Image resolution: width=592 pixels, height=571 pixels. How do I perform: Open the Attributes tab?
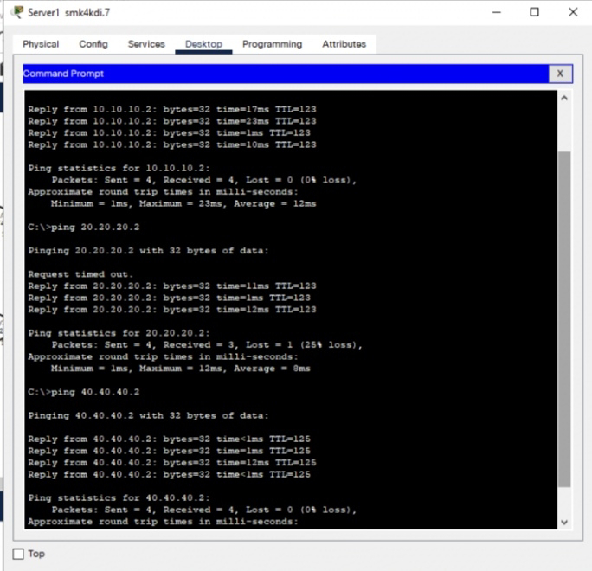344,44
